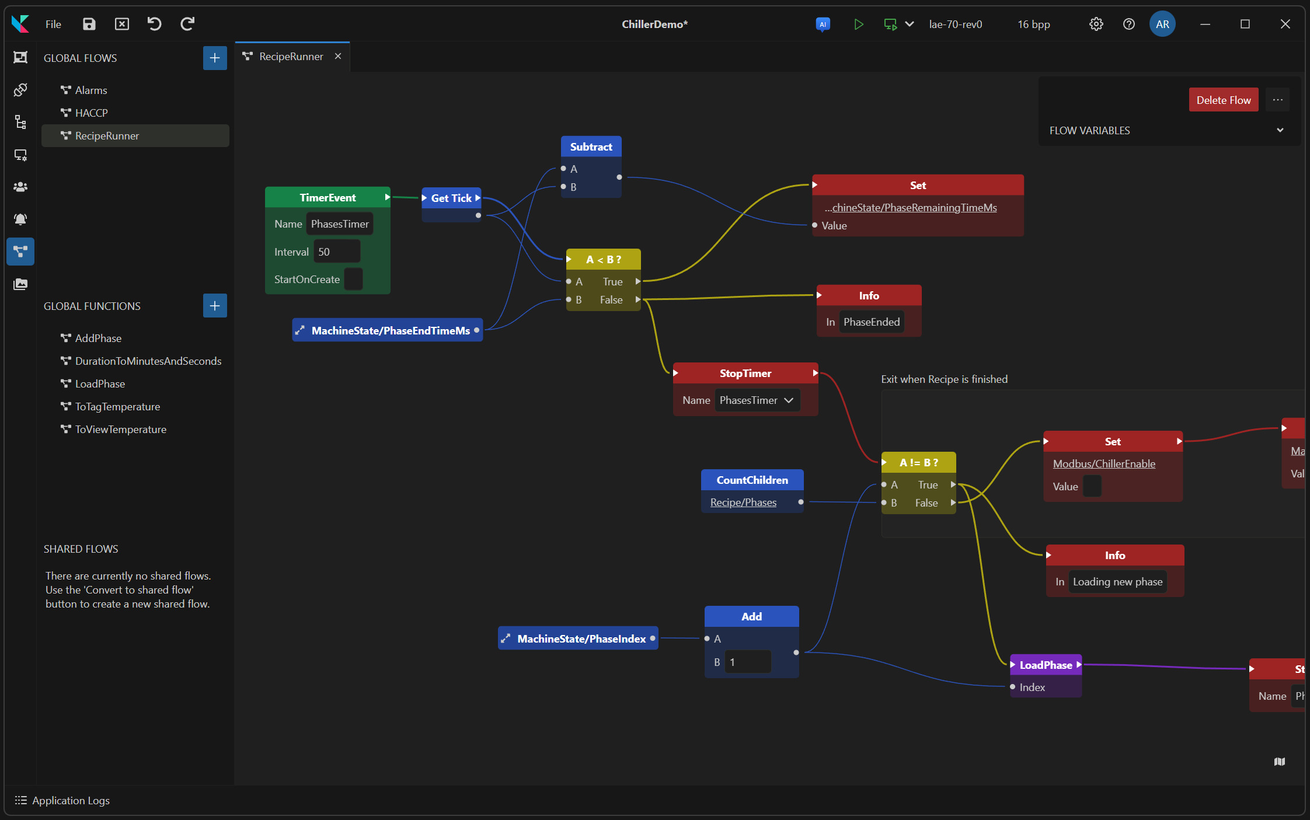Image resolution: width=1310 pixels, height=820 pixels.
Task: Add a new global flow with plus button
Action: 215,58
